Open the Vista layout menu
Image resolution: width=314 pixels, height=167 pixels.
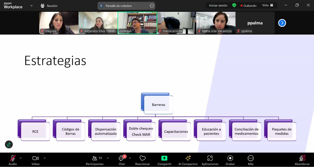point(268,5)
